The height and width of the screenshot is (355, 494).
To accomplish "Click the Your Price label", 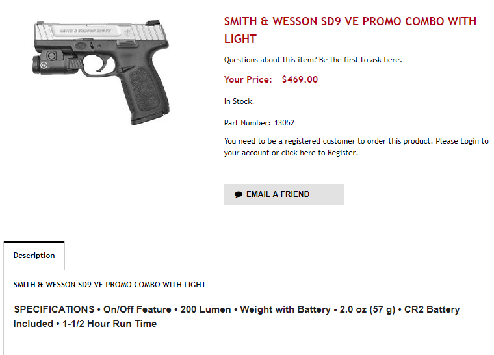I will tap(248, 80).
